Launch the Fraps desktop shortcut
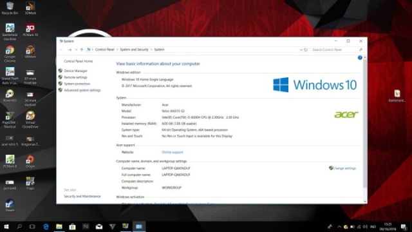The height and width of the screenshot is (232, 412). pos(30,183)
